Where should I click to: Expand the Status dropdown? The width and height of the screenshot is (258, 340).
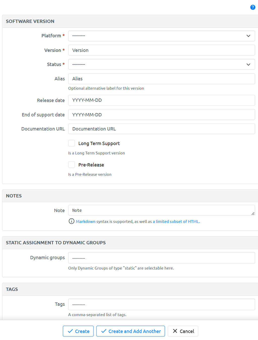pos(162,64)
